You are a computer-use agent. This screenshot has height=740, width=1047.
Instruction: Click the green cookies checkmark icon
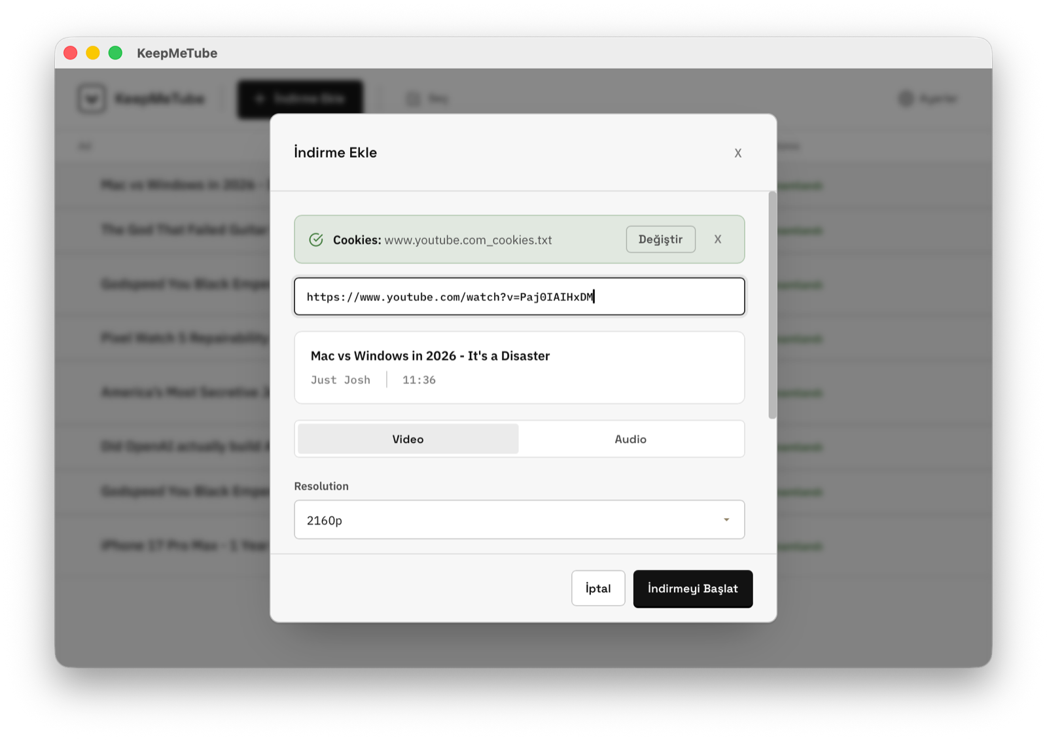[316, 239]
